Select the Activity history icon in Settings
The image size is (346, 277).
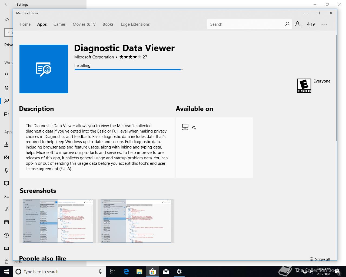(x=6, y=114)
